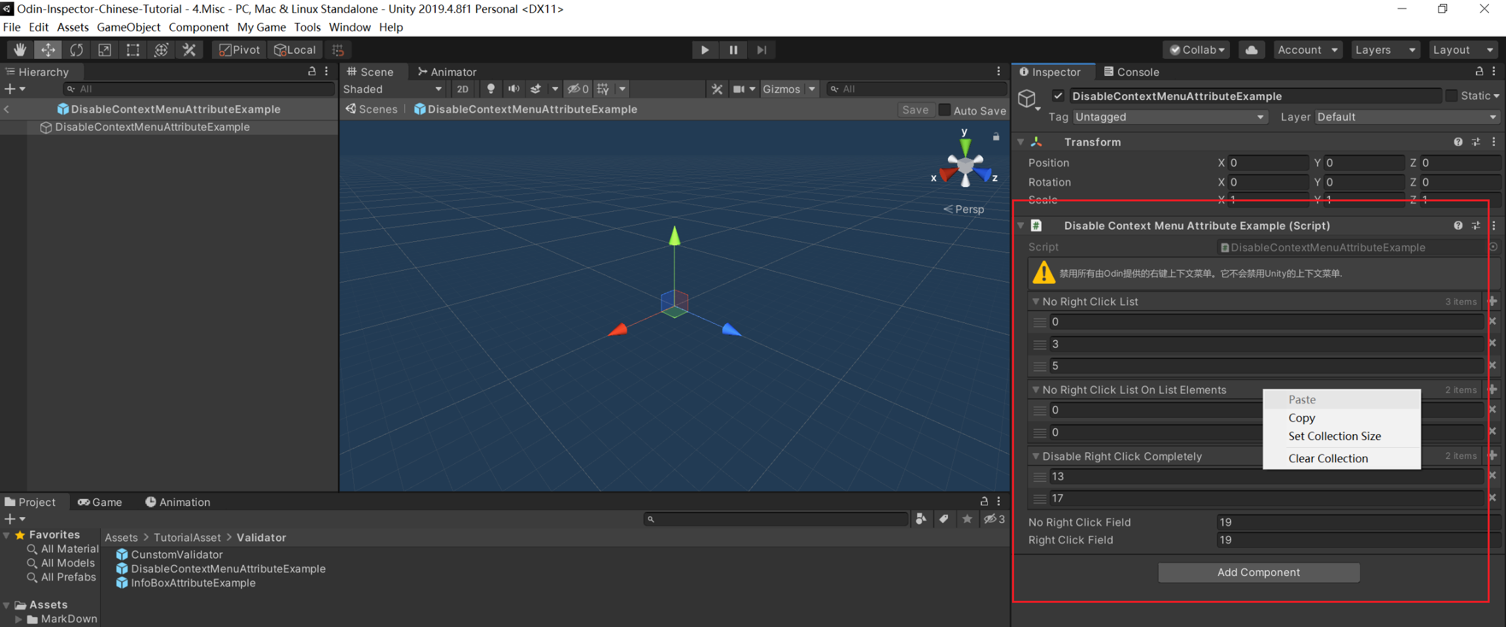Open the Layers dropdown
Viewport: 1506px width, 627px height.
[x=1385, y=50]
